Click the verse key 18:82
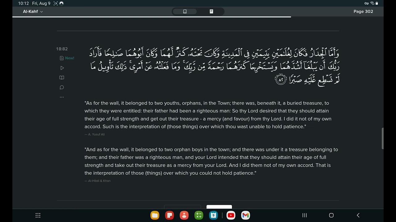The width and height of the screenshot is (396, 222). pos(62,49)
